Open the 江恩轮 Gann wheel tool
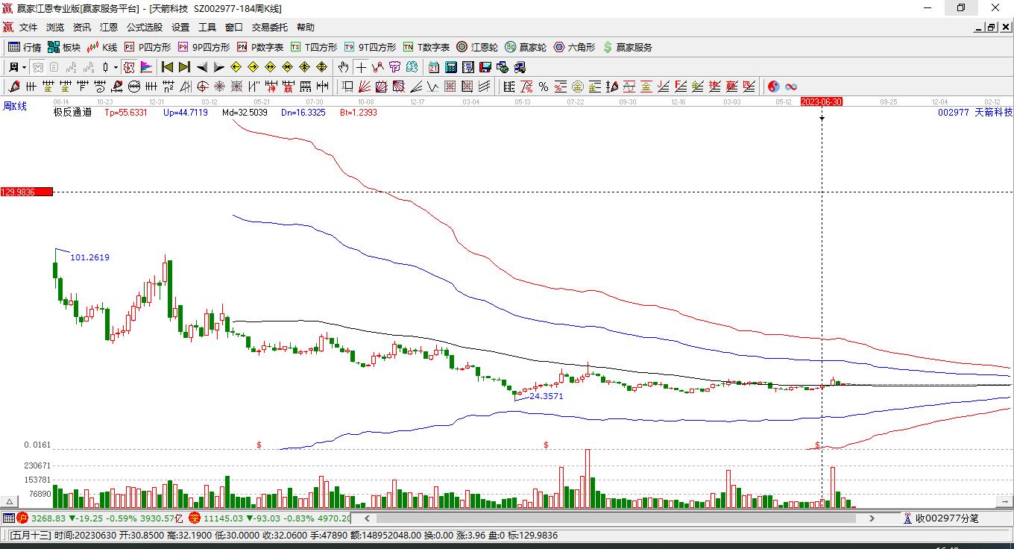Screen dimensions: 1014x549 click(477, 47)
